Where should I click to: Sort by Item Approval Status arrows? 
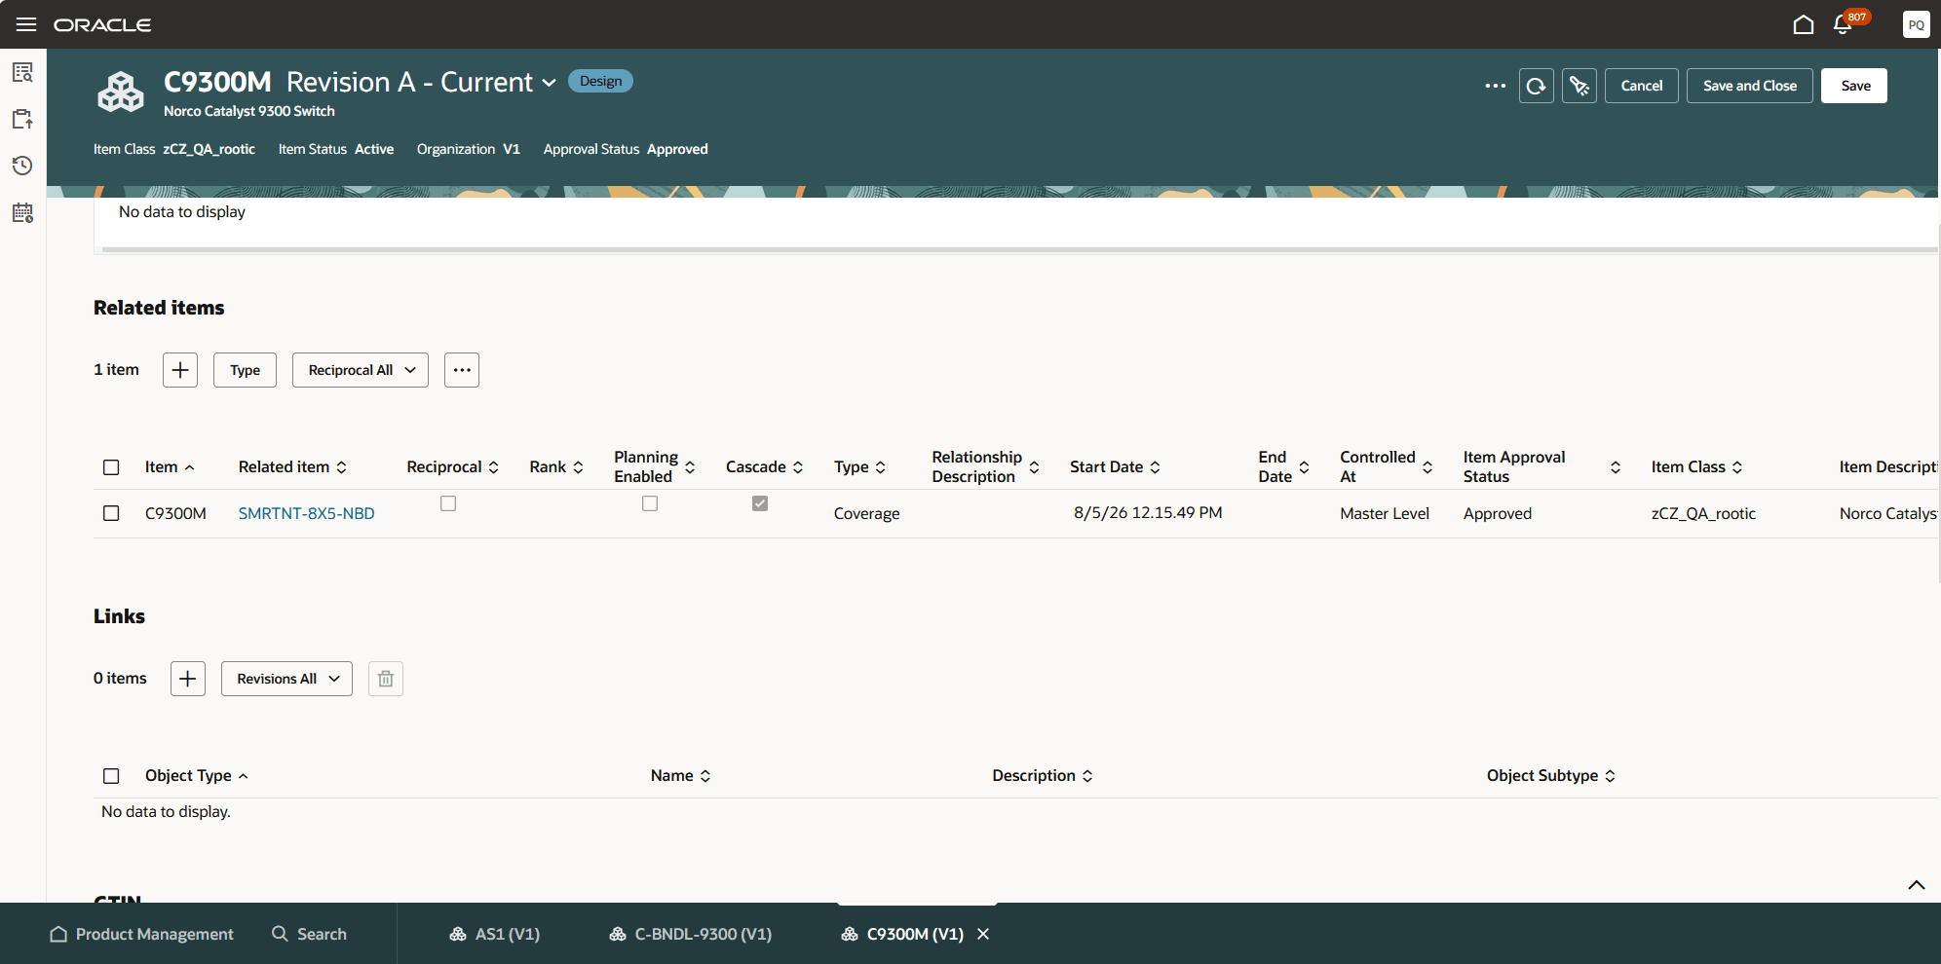(x=1616, y=467)
